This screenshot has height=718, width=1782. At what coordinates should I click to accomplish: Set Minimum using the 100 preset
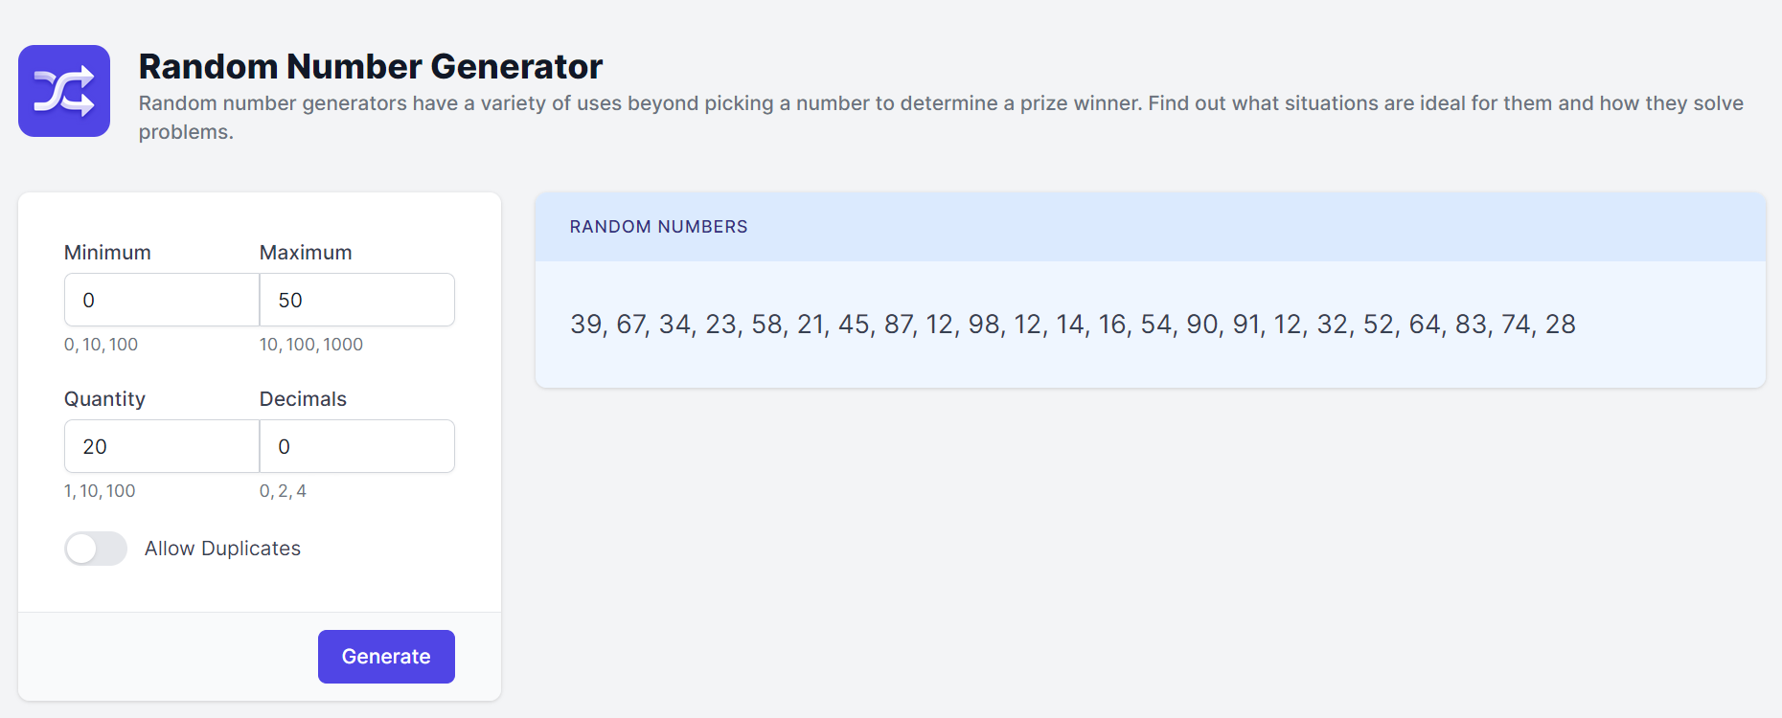123,345
